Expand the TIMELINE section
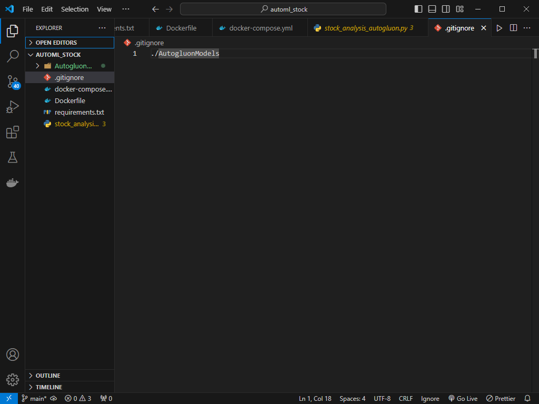Viewport: 539px width, 404px height. tap(70, 387)
